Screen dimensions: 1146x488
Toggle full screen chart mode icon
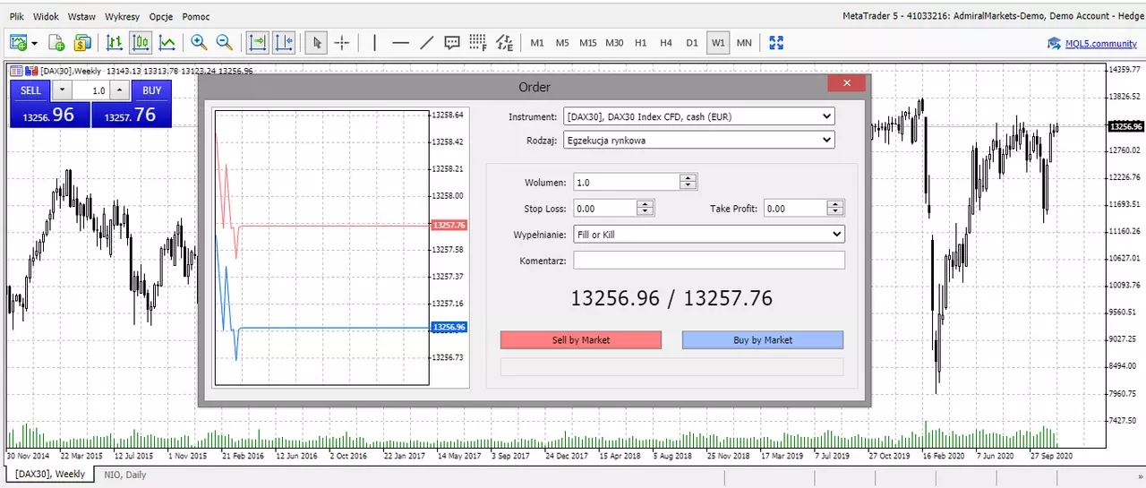coord(776,42)
